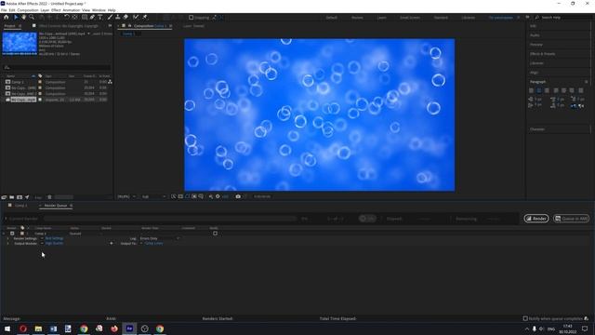Delete selected project item with trash icon
This screenshot has width=595, height=335.
tap(49, 197)
